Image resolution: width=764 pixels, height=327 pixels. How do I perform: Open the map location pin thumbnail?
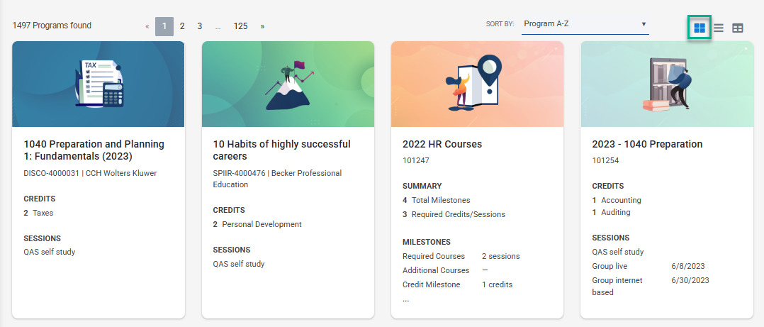point(477,84)
